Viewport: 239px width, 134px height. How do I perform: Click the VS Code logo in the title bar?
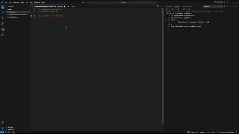tap(2, 2)
